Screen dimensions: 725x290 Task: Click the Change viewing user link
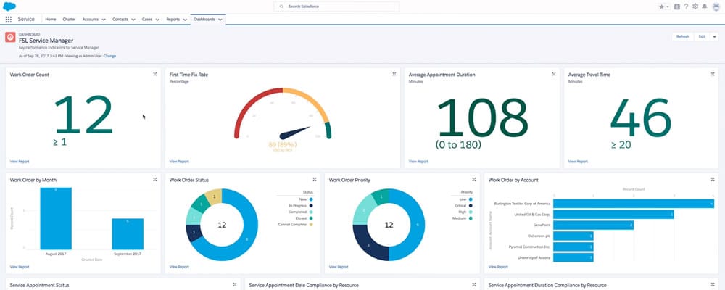pyautogui.click(x=110, y=56)
